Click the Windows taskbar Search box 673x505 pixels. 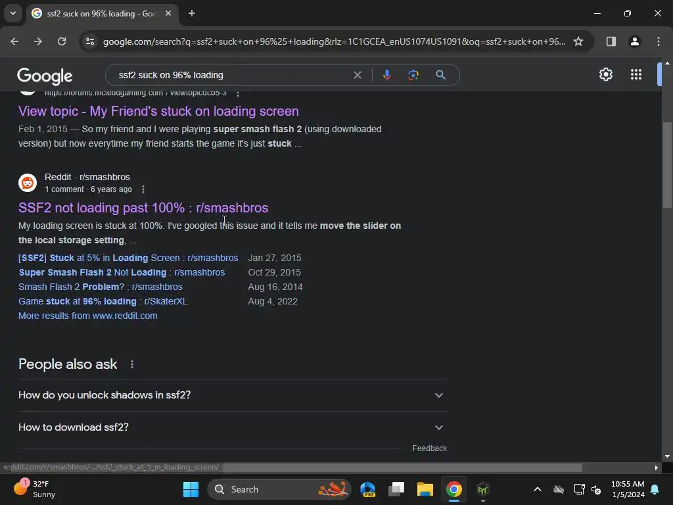pos(279,489)
